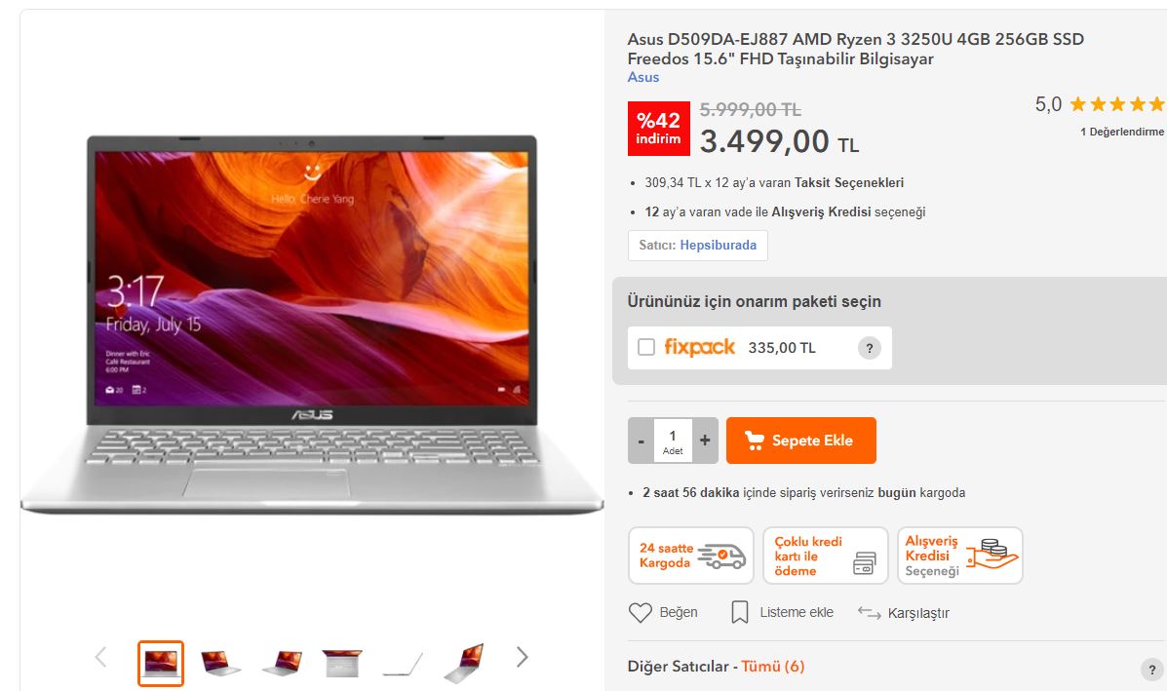
Task: Click the Çoklu kredi kartı ile ödeme badge
Action: coord(826,556)
